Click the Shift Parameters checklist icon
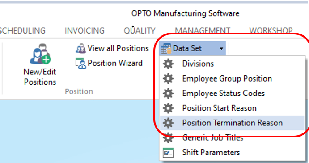Screen dimensions: 309x163 tap(168, 153)
